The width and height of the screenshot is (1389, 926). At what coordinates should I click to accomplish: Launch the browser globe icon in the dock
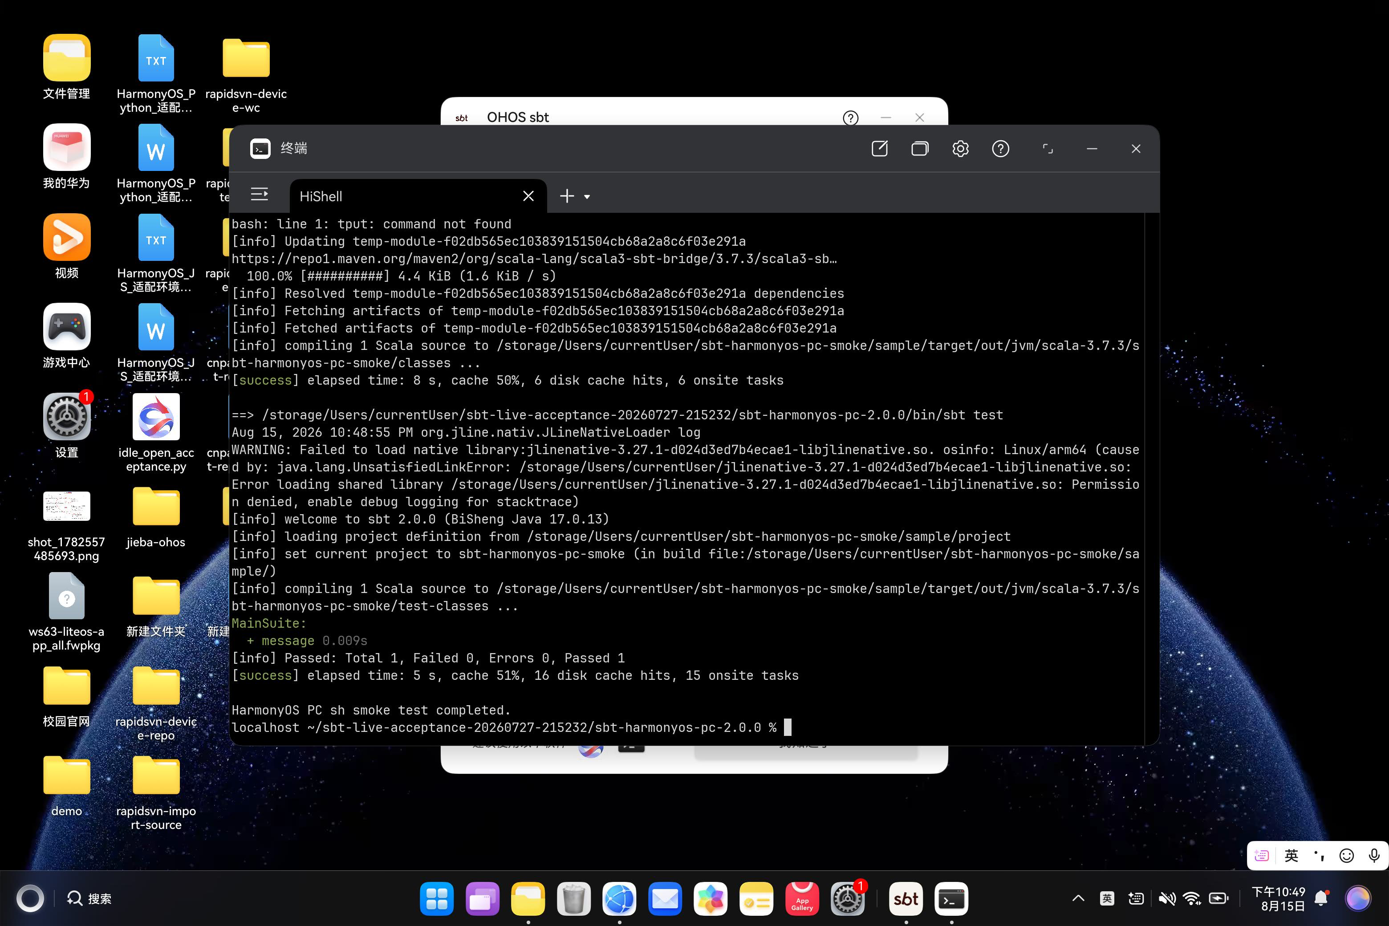click(620, 899)
